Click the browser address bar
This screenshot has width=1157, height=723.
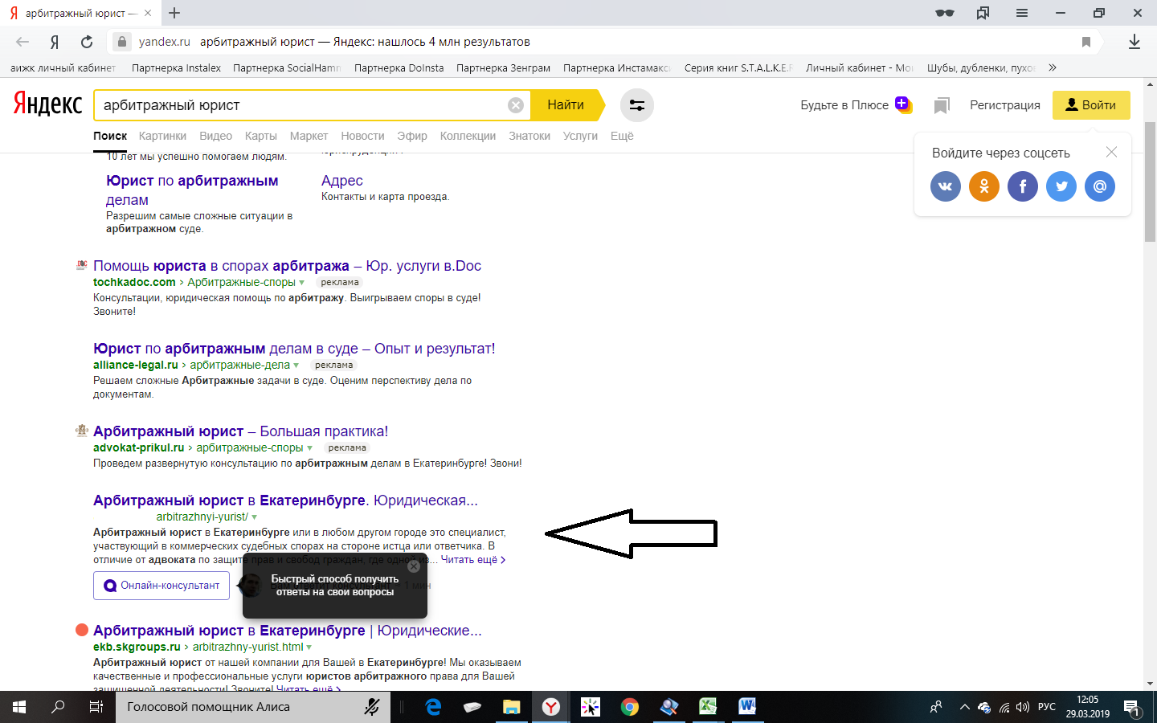coord(603,42)
